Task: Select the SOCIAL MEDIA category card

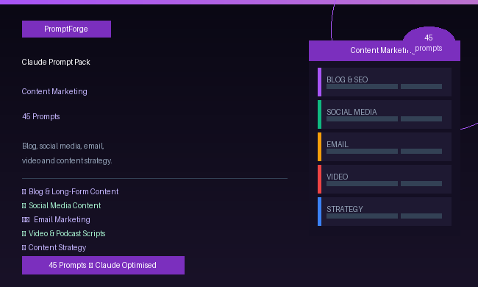Action: coord(385,114)
